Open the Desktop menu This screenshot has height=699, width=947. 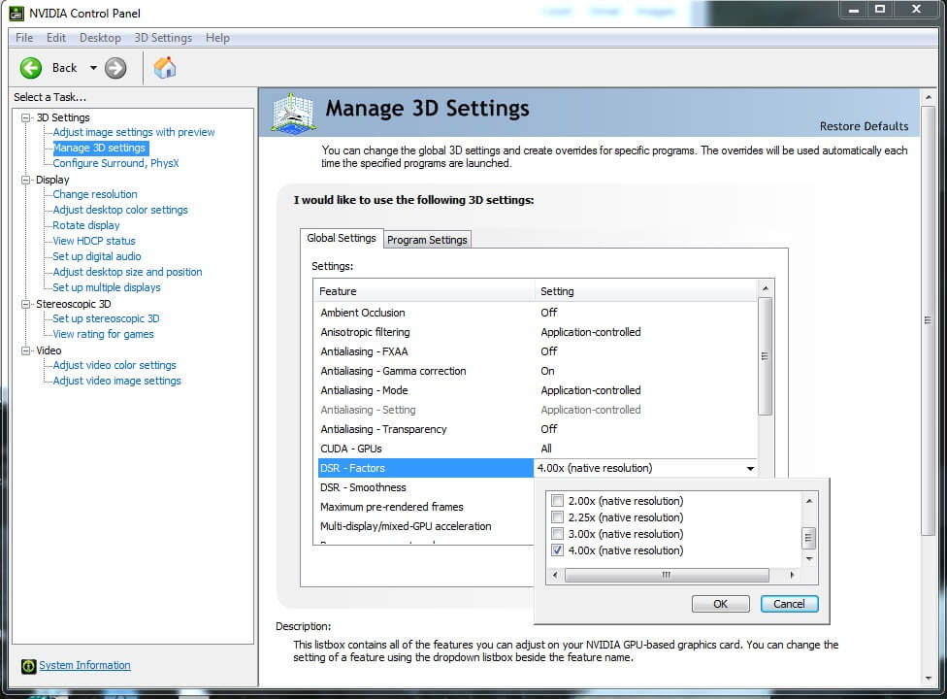click(100, 38)
